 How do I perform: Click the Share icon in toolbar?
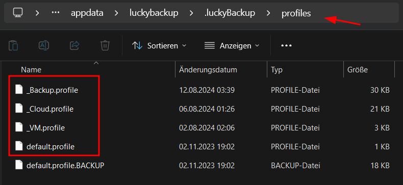74,45
